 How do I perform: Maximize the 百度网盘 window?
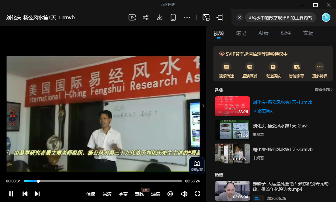(x=315, y=5)
